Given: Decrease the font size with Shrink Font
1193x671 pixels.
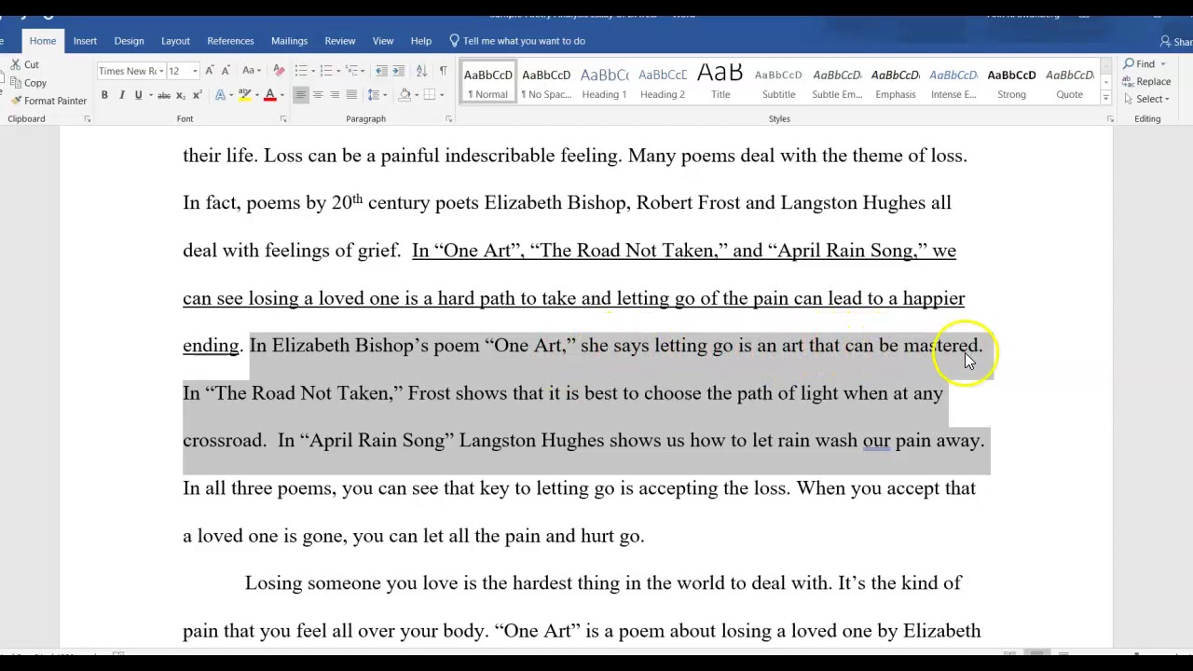Looking at the screenshot, I should click(x=226, y=71).
